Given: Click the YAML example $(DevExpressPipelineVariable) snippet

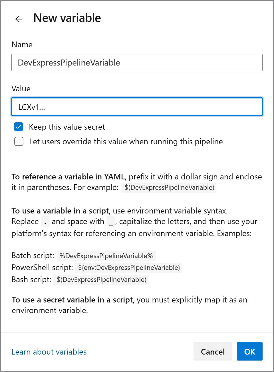Looking at the screenshot, I should [x=169, y=188].
